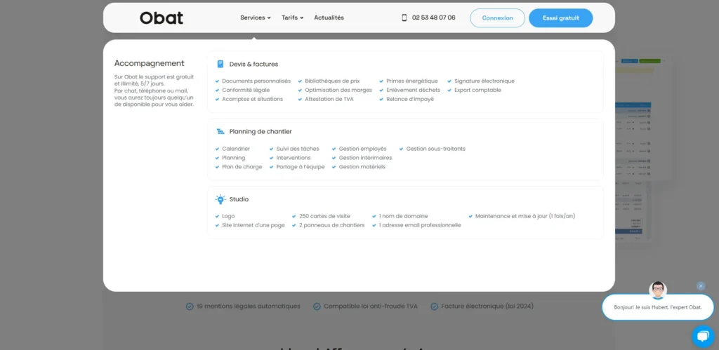Screen dimensions: 719x350
Task: Open the Studio section heading
Action: [239, 199]
